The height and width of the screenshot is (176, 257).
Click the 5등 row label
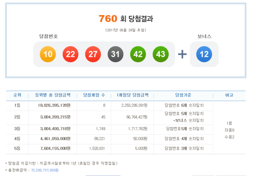(17, 148)
